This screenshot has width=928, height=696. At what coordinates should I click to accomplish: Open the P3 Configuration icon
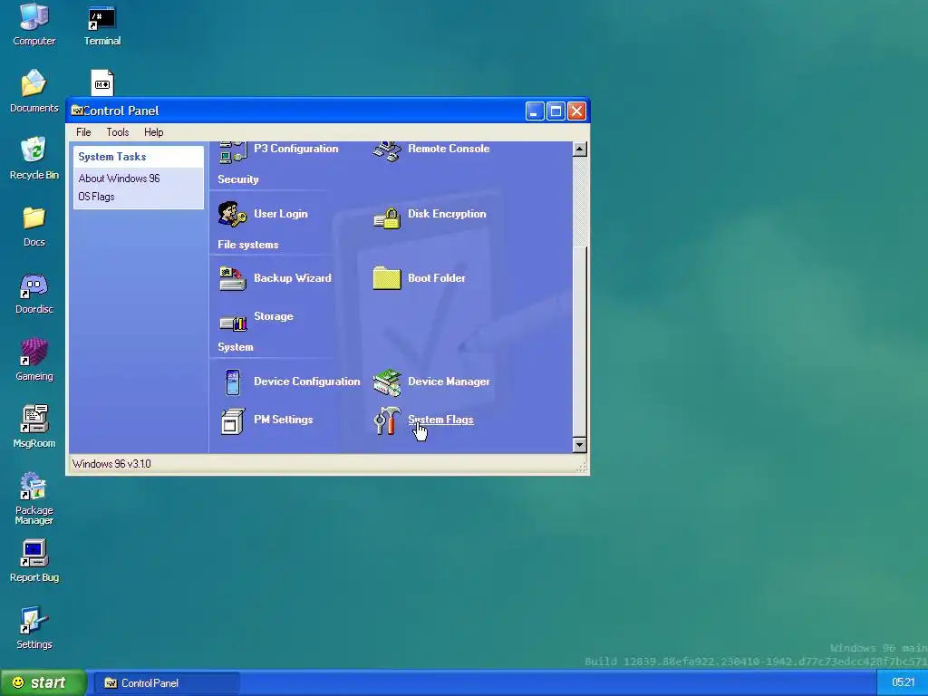coord(233,151)
